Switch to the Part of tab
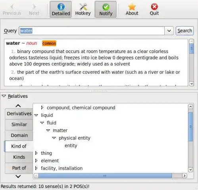Image resolution: width=198 pixels, height=190 pixels. [19, 168]
